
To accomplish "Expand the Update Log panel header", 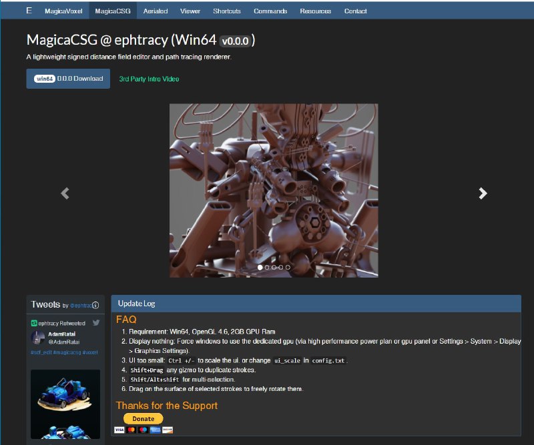I will (x=316, y=304).
